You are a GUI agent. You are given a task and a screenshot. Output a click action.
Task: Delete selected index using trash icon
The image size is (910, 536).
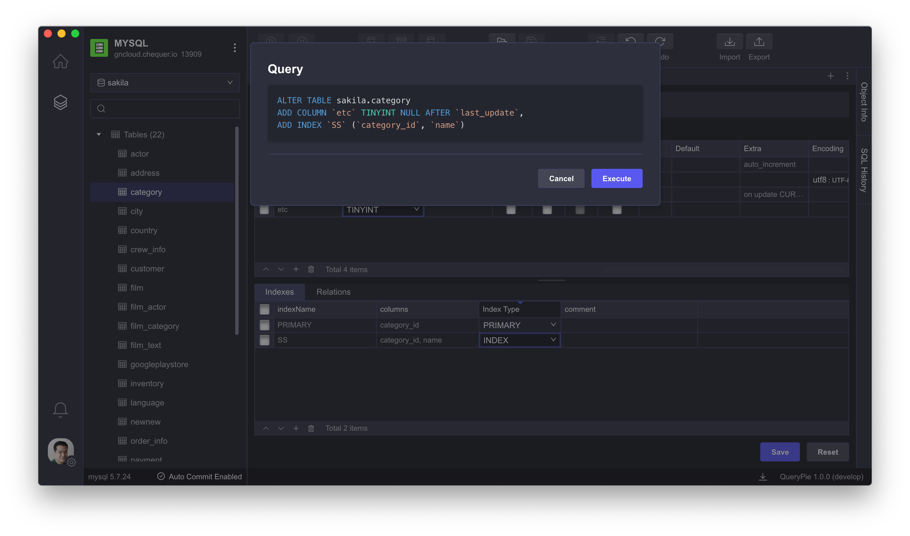[311, 428]
